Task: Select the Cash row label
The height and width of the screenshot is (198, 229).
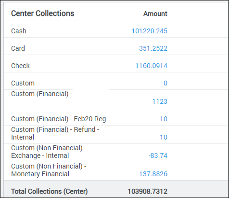Action: (x=19, y=31)
